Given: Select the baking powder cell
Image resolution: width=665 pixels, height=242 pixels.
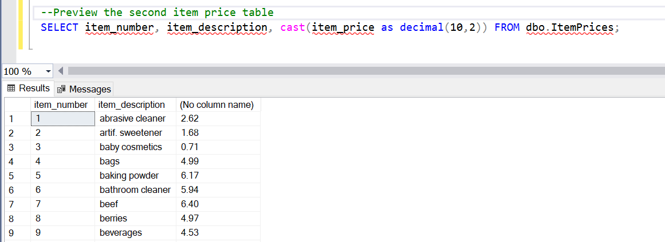Looking at the screenshot, I should pos(135,176).
